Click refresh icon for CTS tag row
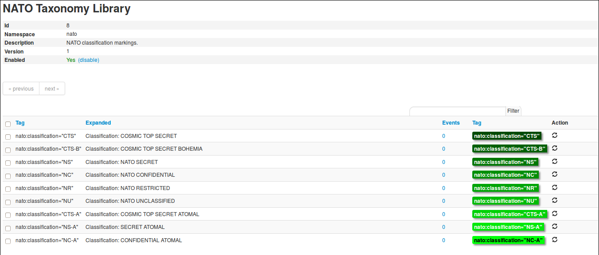 (x=554, y=135)
